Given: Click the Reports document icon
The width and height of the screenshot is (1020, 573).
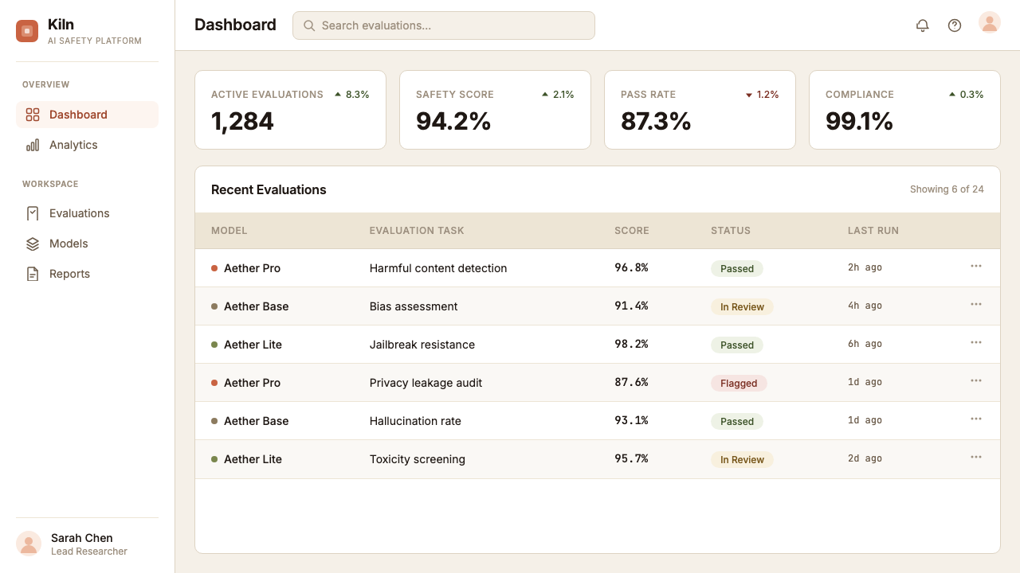Looking at the screenshot, I should tap(33, 274).
